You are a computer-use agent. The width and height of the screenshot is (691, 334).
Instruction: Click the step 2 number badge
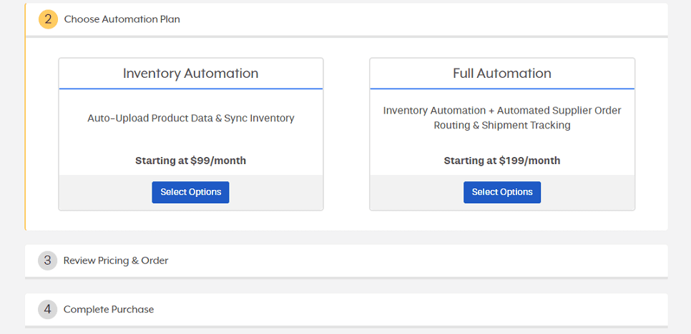[48, 19]
